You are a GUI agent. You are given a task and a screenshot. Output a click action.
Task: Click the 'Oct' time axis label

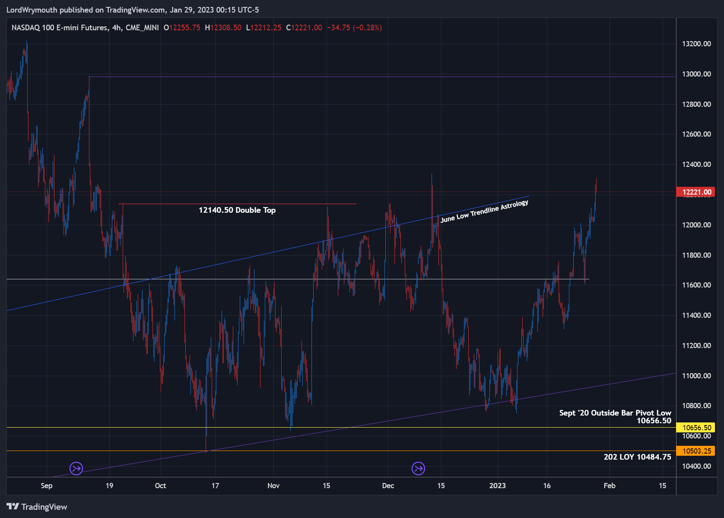coord(160,486)
